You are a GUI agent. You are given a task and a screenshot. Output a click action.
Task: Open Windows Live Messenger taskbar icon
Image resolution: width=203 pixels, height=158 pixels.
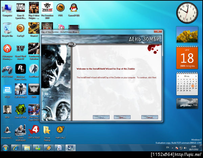(x=38, y=148)
